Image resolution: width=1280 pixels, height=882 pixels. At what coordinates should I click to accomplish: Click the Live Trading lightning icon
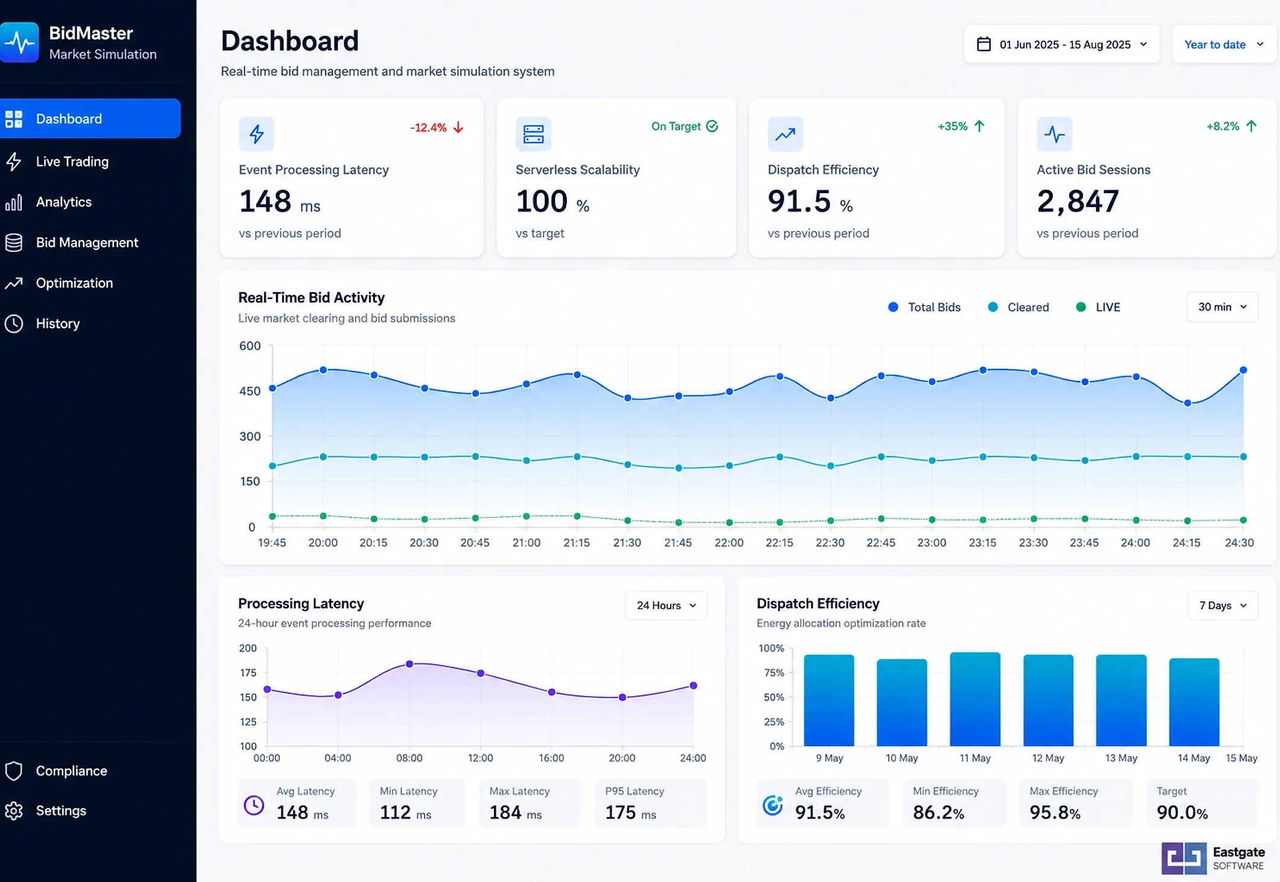(x=14, y=162)
